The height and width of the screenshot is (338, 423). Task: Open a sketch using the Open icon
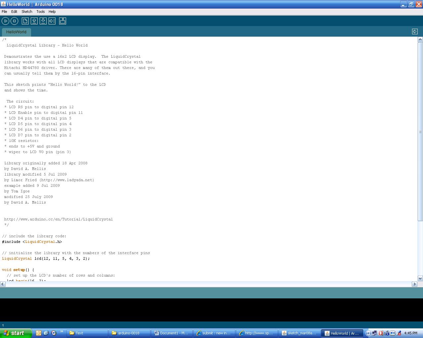(34, 21)
